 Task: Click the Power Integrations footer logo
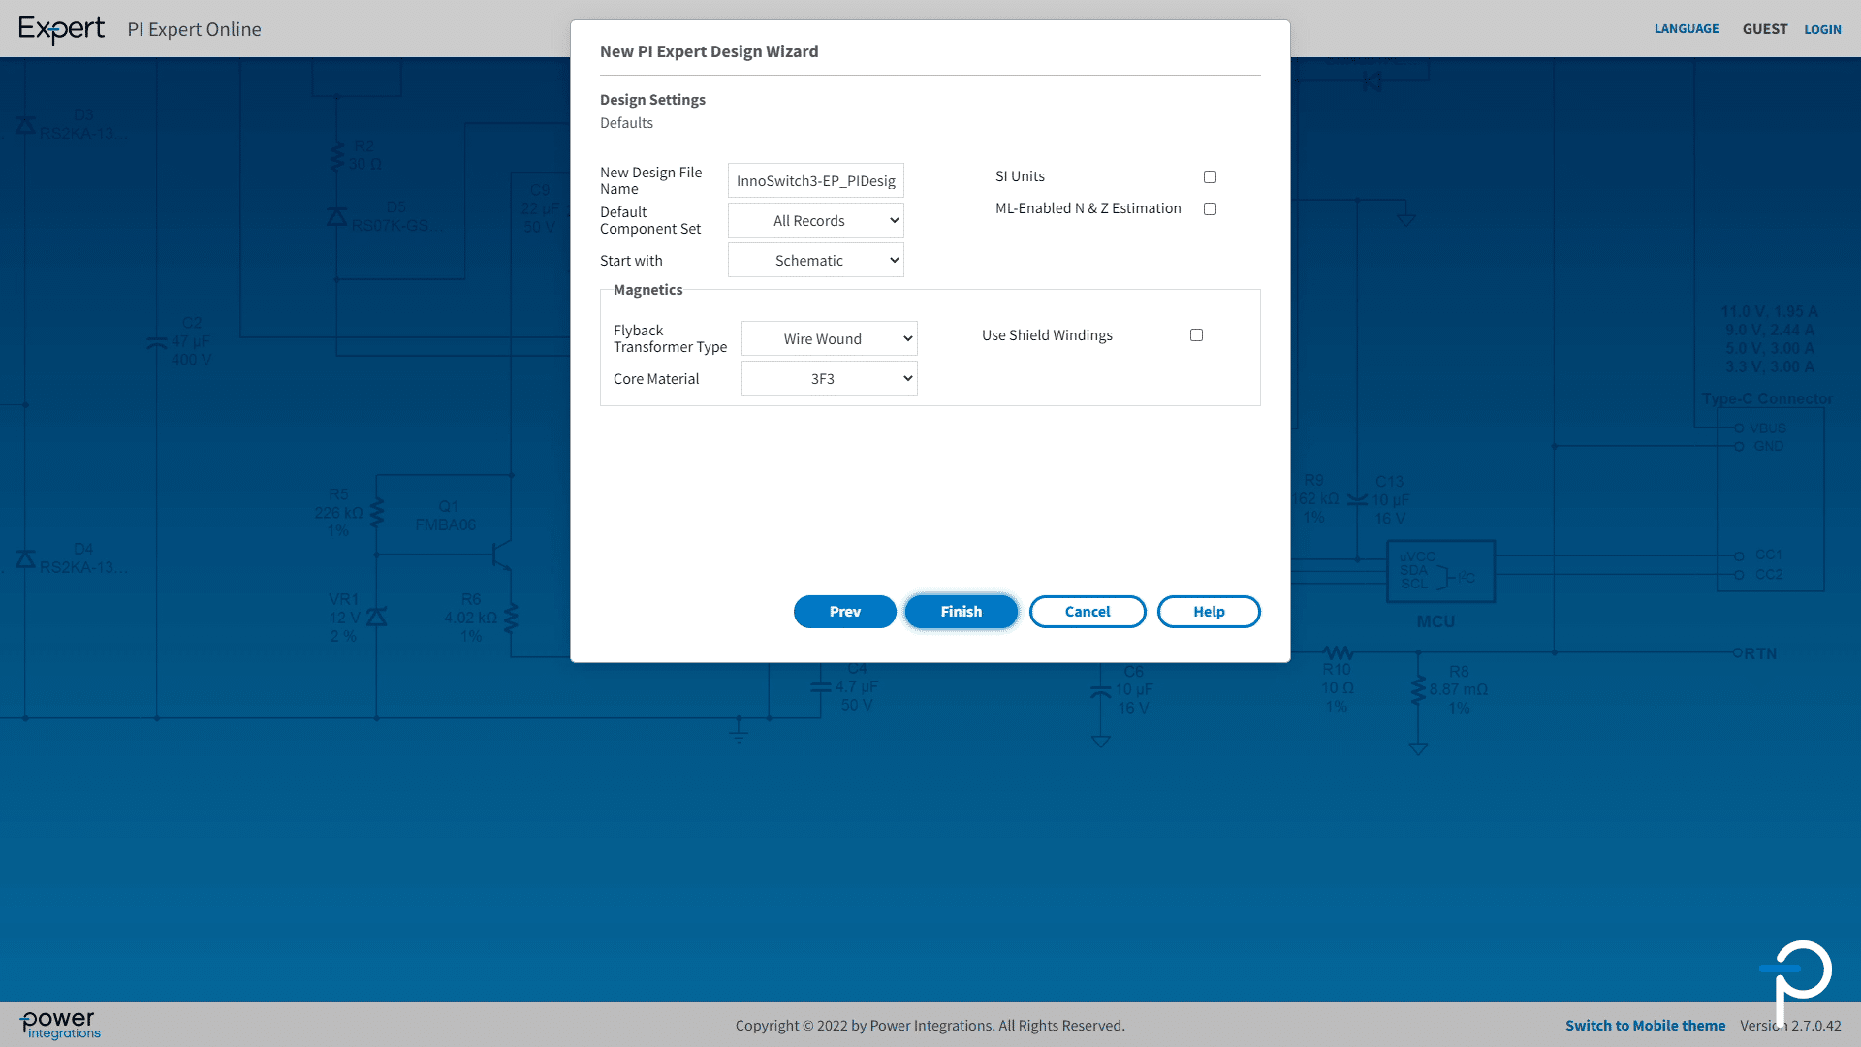(60, 1025)
